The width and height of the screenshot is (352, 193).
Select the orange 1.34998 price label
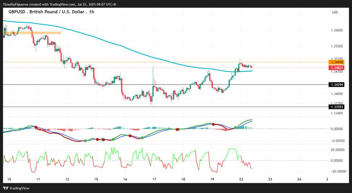click(336, 62)
